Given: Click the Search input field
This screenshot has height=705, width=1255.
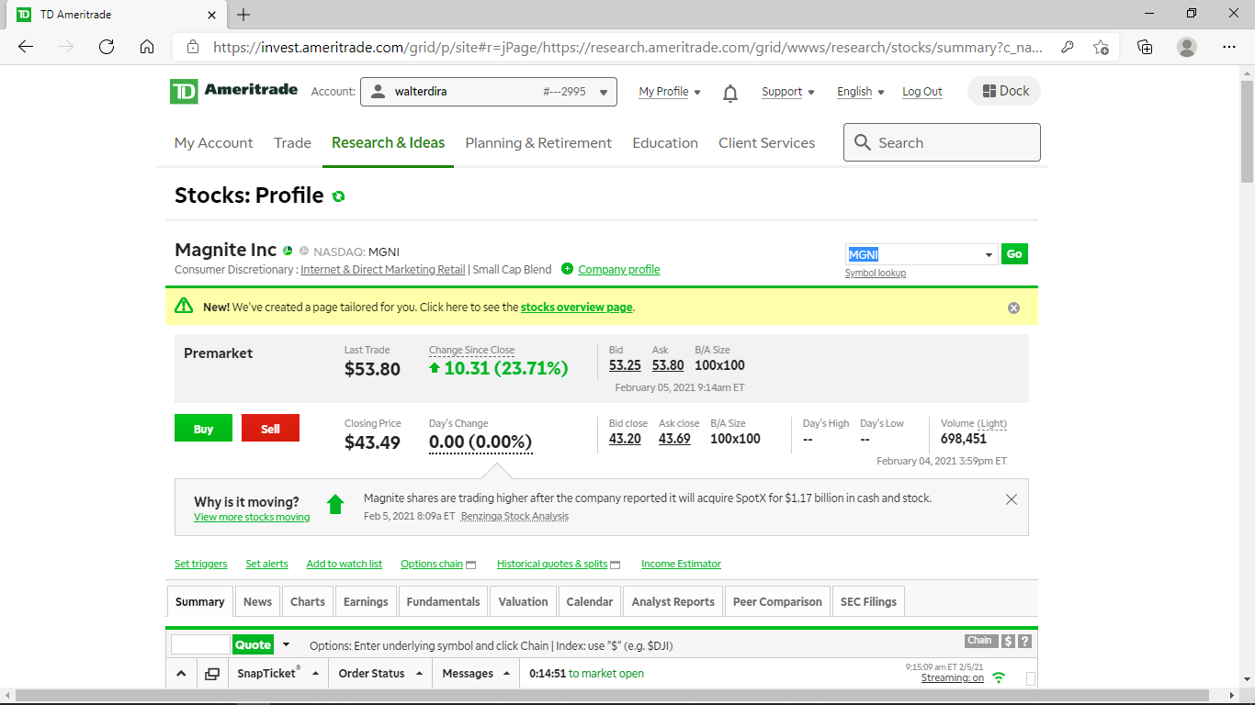Looking at the screenshot, I should (942, 142).
